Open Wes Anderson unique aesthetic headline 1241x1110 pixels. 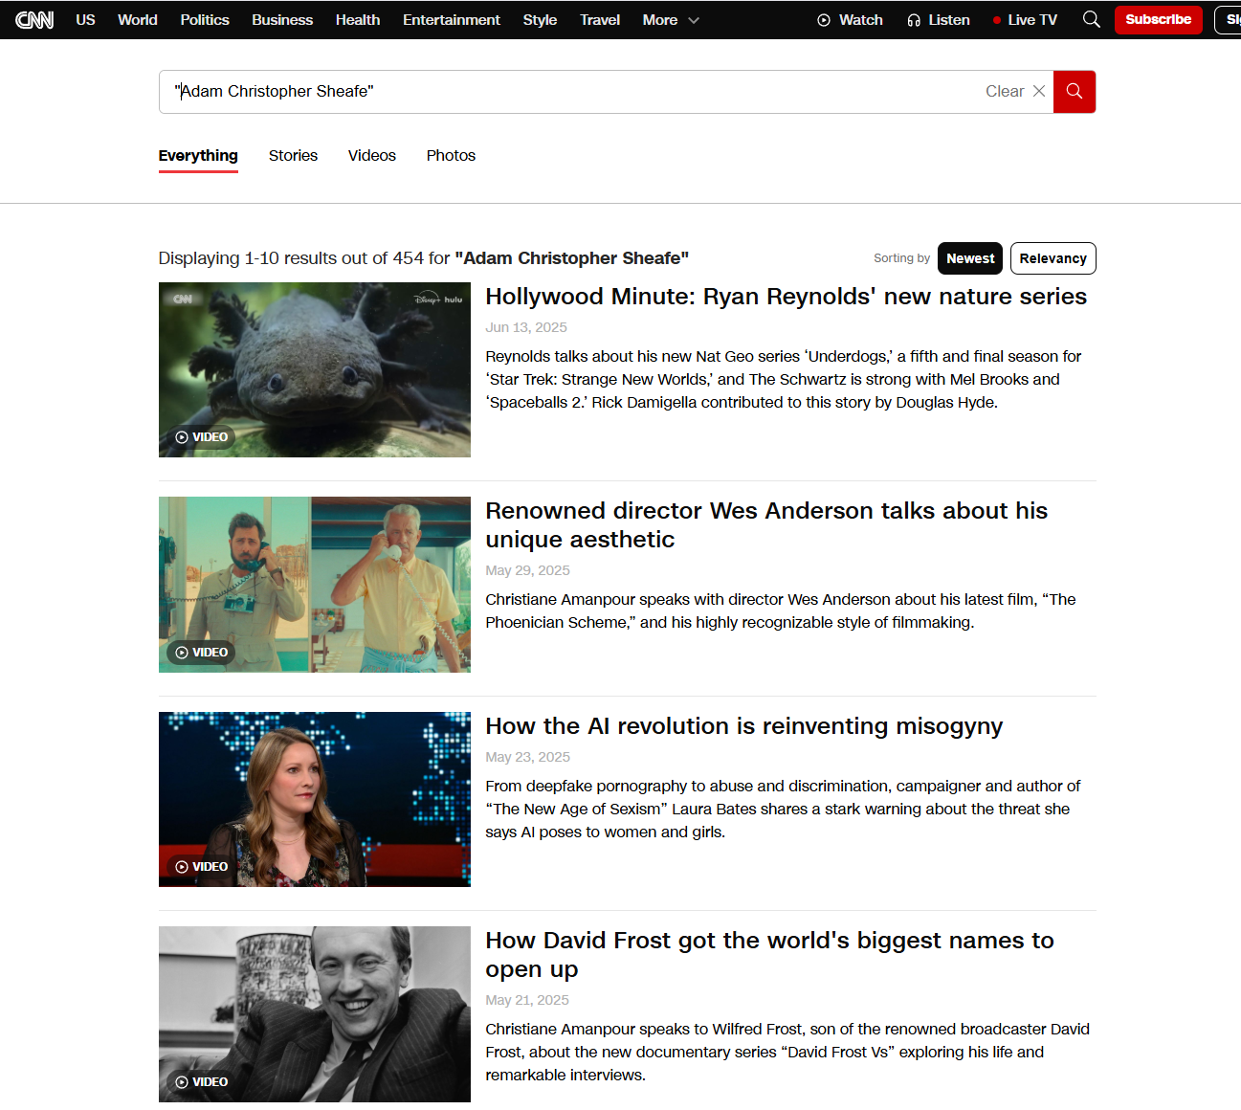[766, 525]
